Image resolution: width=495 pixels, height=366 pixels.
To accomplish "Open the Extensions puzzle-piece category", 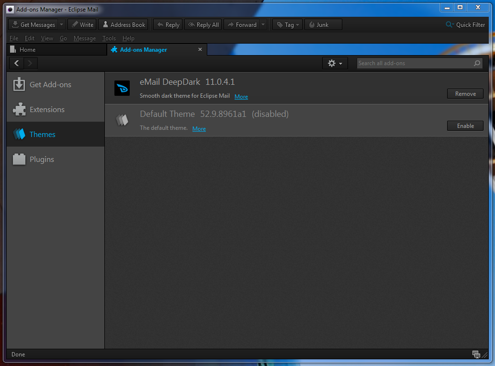I will 47,110.
